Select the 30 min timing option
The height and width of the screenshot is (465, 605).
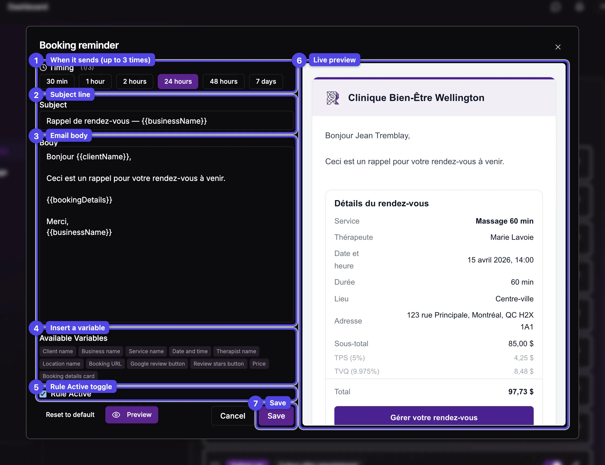coord(57,81)
